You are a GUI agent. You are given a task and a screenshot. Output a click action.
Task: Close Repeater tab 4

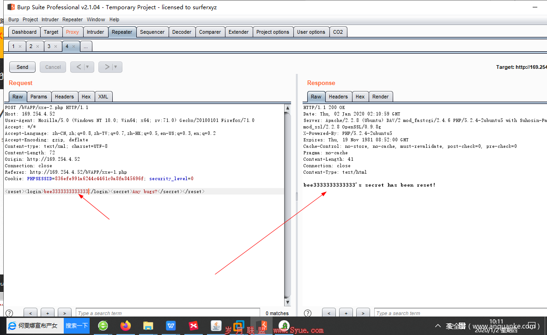point(73,46)
